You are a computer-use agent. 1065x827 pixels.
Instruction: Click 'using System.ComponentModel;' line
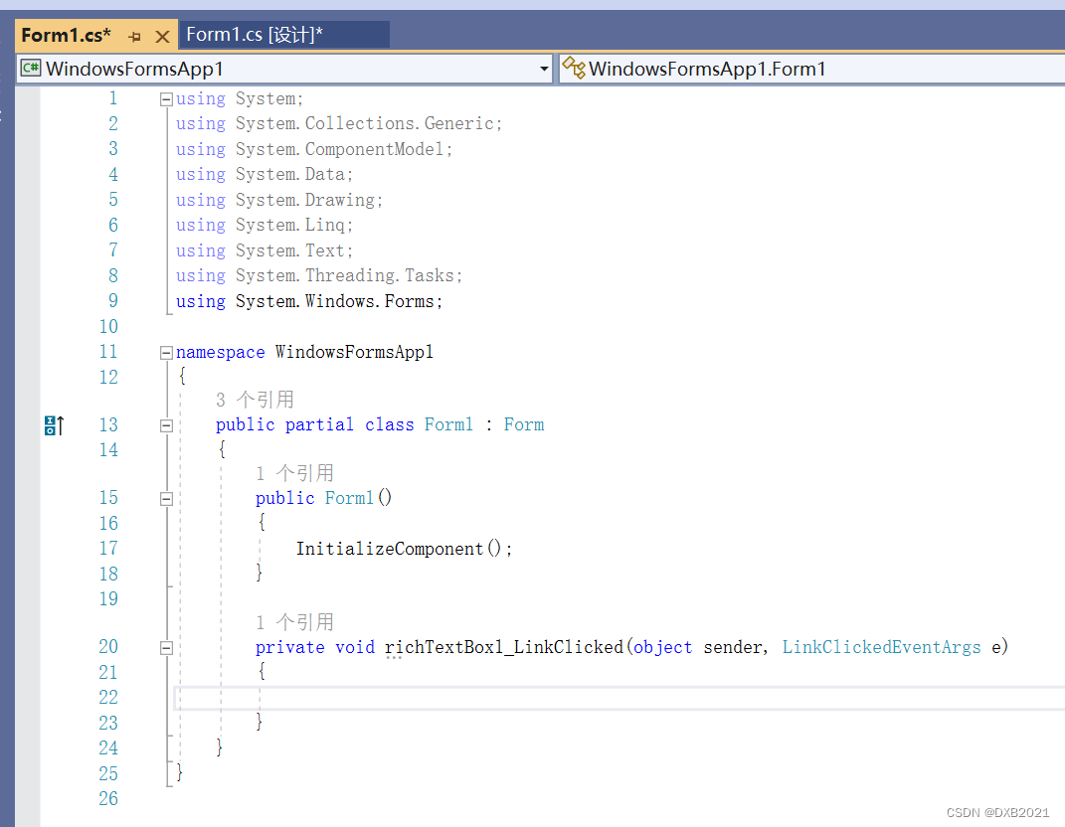pyautogui.click(x=314, y=149)
